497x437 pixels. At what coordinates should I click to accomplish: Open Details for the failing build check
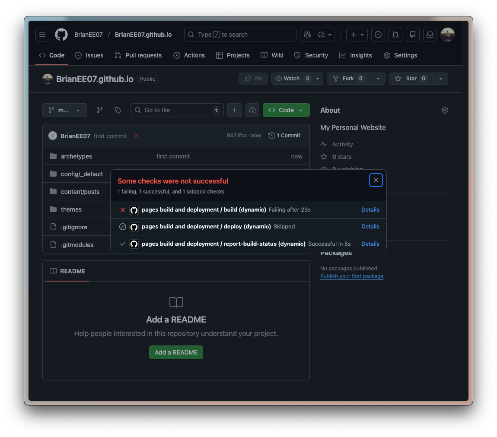point(370,209)
